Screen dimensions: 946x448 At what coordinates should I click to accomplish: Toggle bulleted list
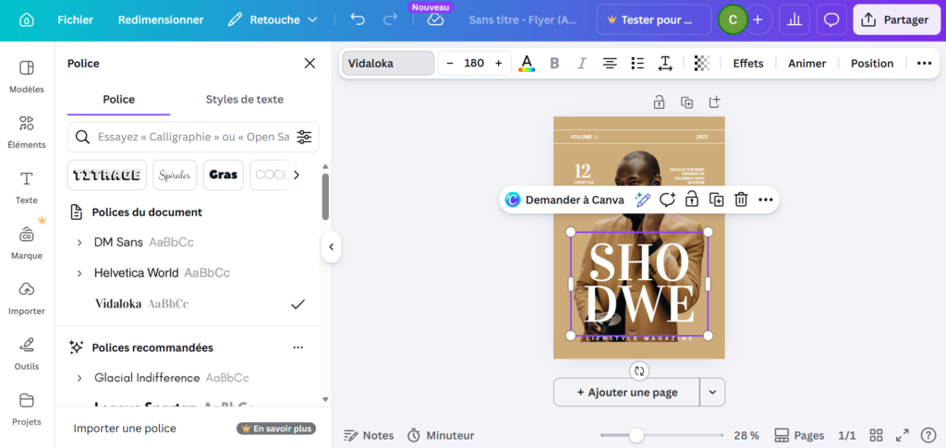[x=637, y=64]
